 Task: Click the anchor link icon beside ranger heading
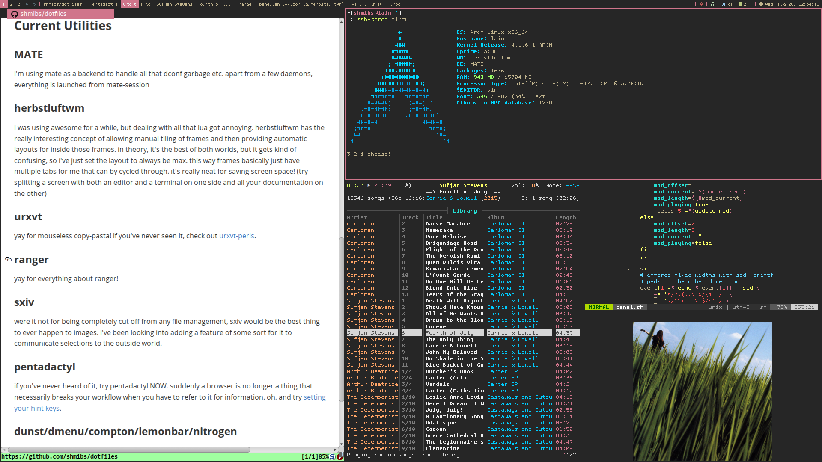(x=8, y=259)
